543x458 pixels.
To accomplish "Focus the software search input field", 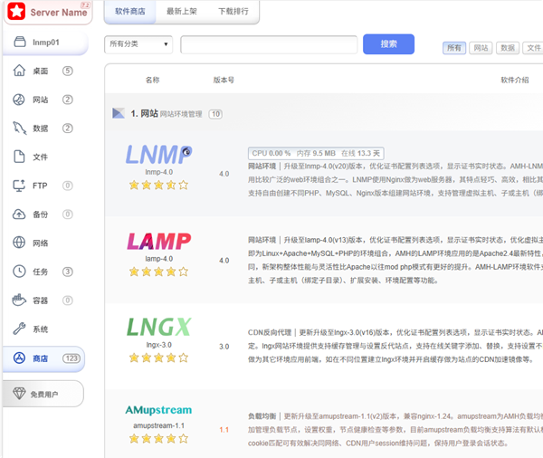I will (x=269, y=44).
